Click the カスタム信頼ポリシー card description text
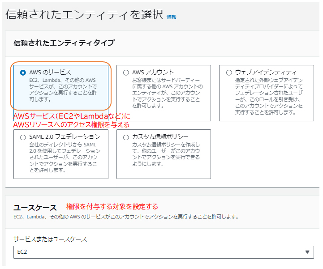This screenshot has height=269, width=323. point(167,154)
